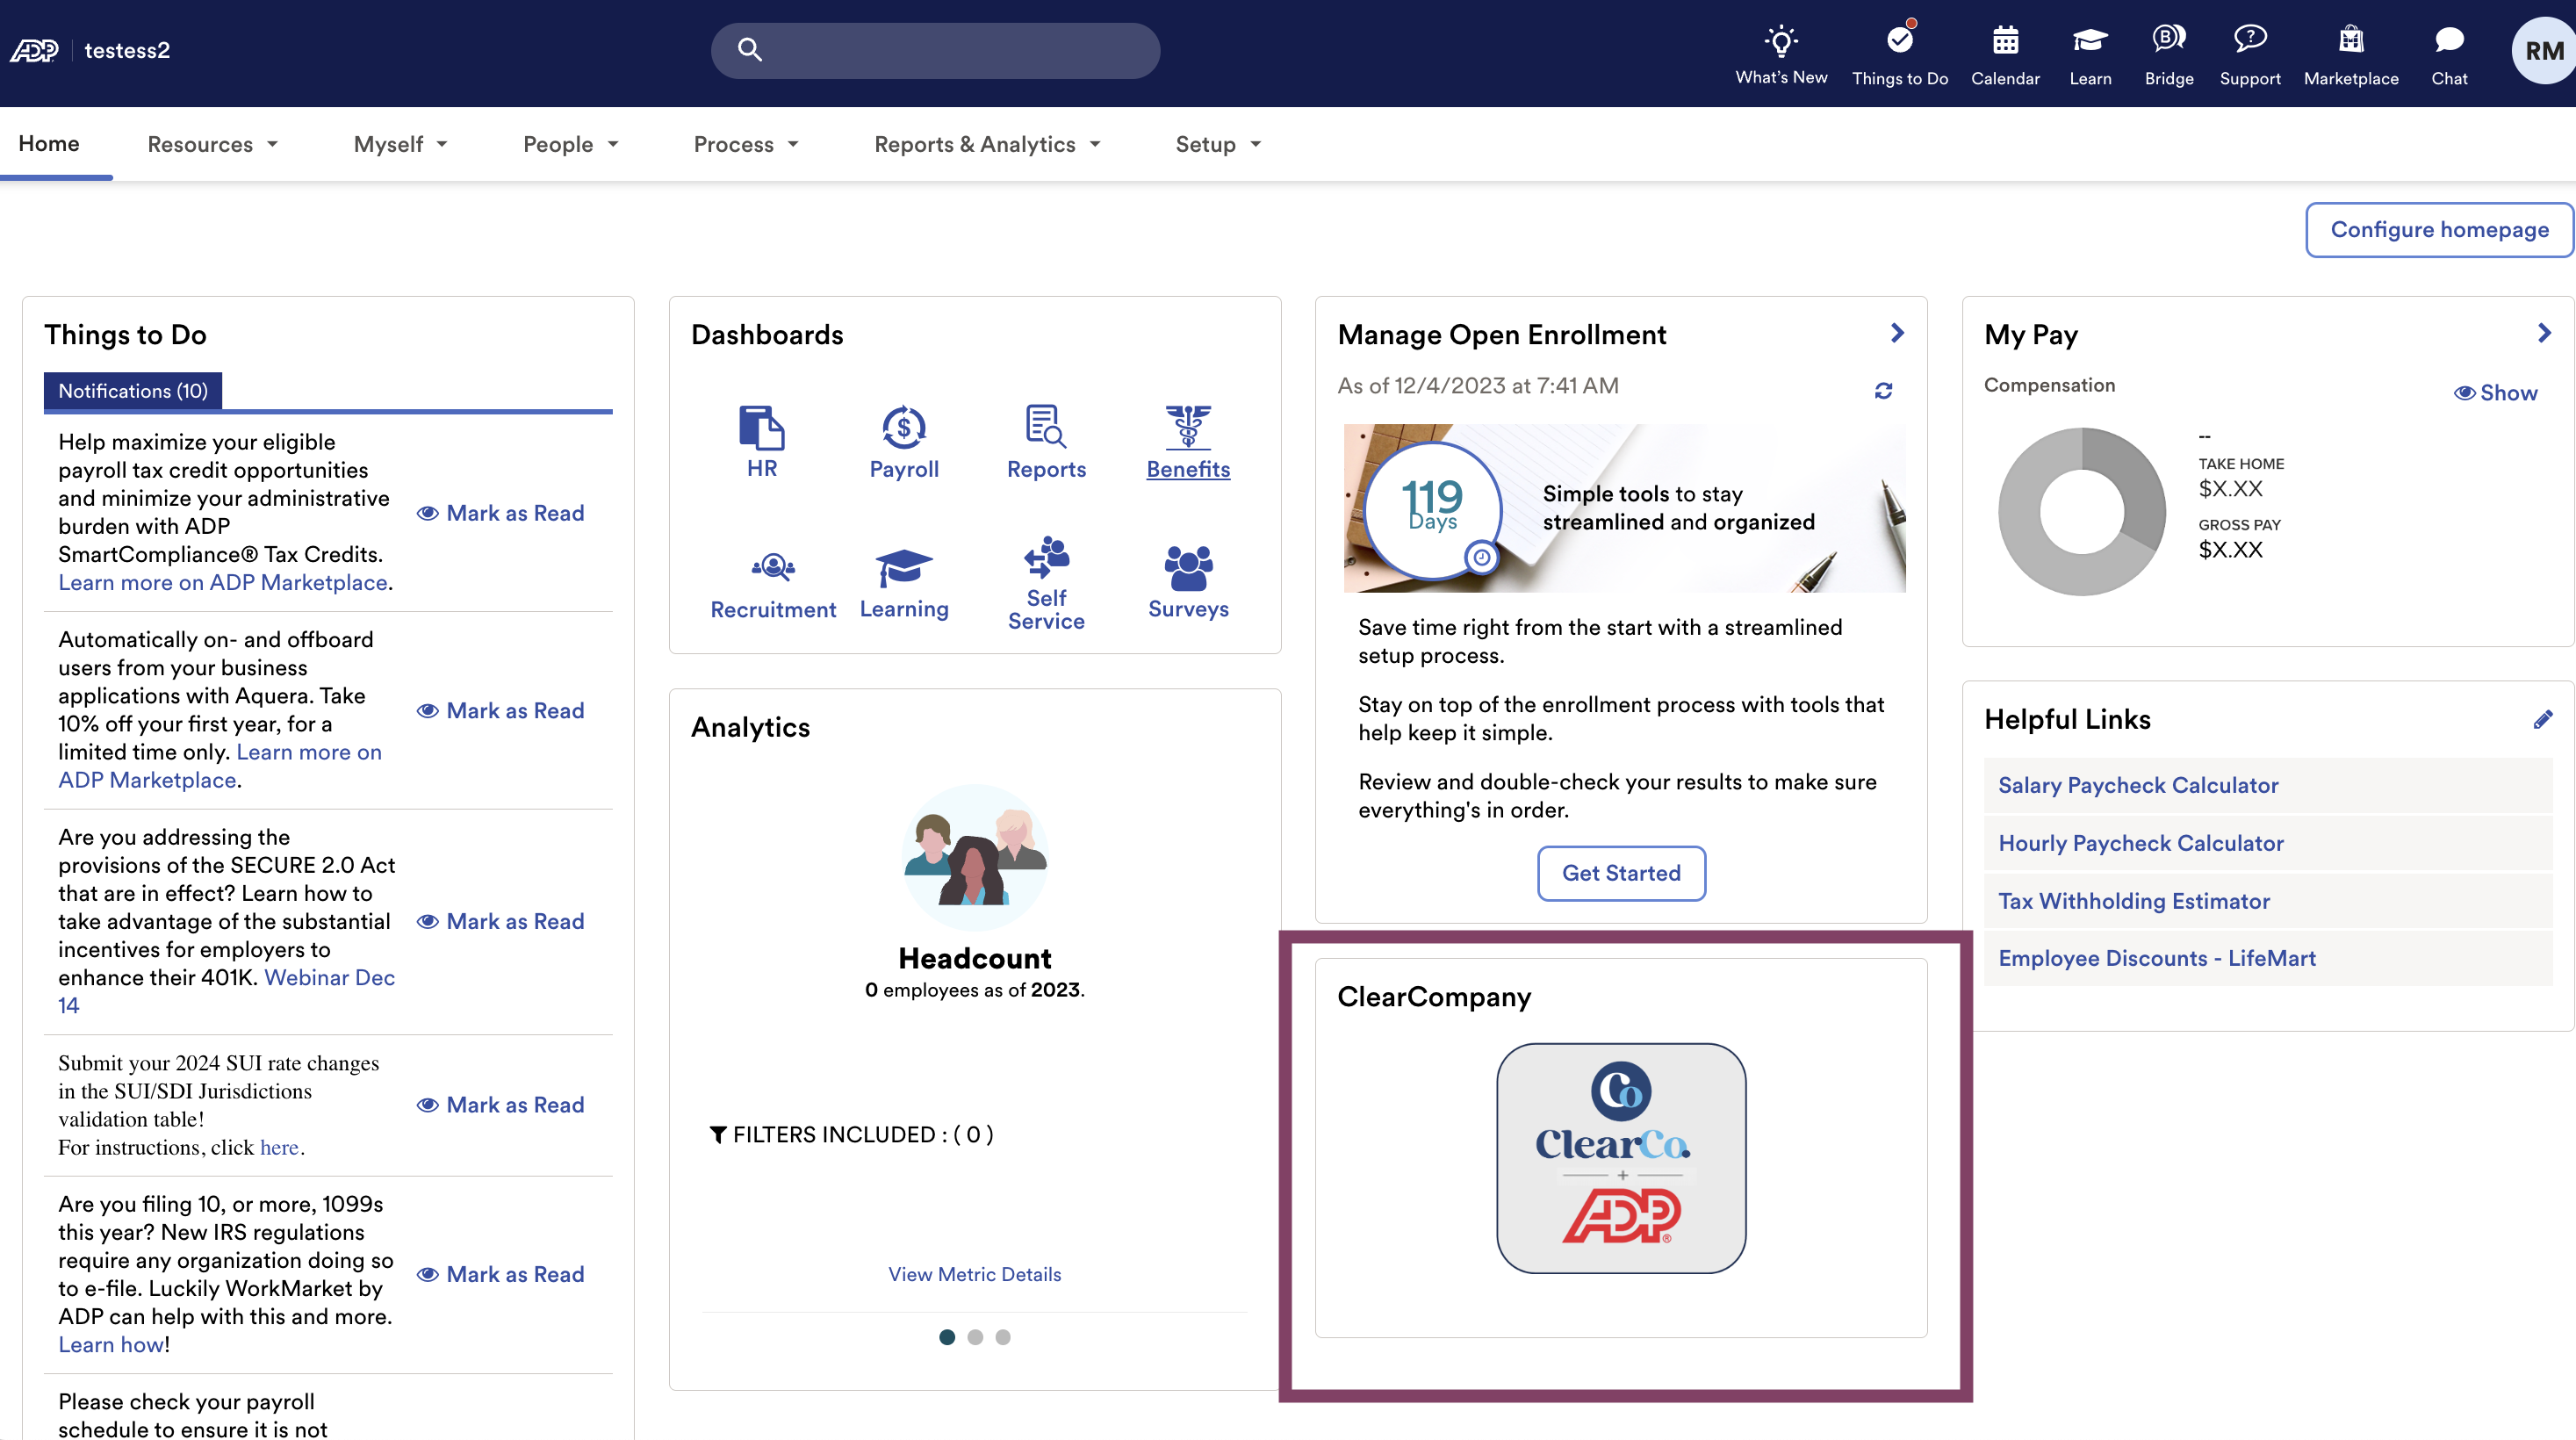Screen dimensions: 2576x1440
Task: Mark SECURE 2.0 Act notification as read
Action: [501, 922]
